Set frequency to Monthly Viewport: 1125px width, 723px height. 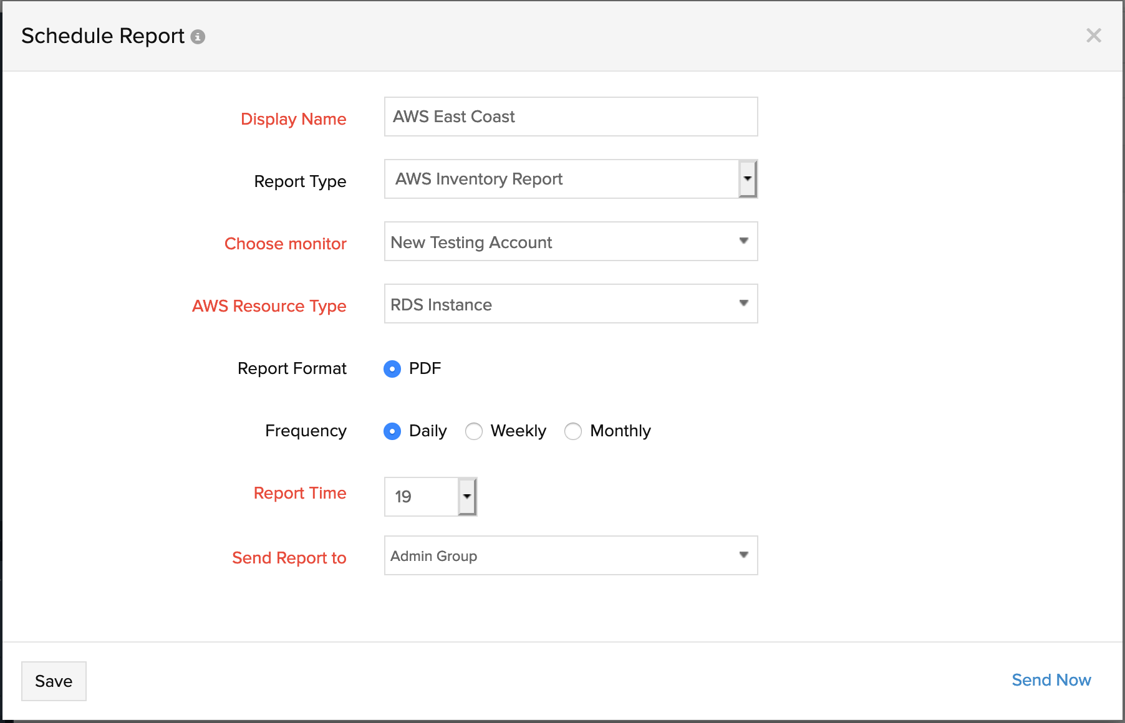(x=573, y=431)
